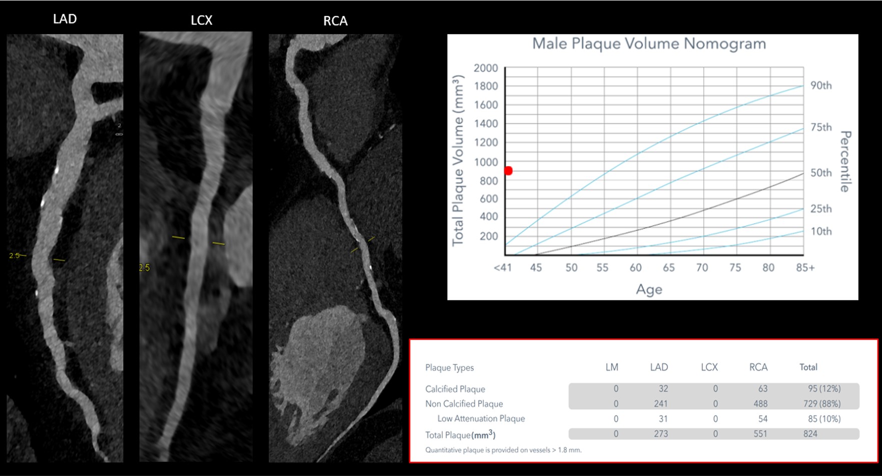This screenshot has width=882, height=476.
Task: Click the 90th percentile curve label
Action: click(x=821, y=86)
